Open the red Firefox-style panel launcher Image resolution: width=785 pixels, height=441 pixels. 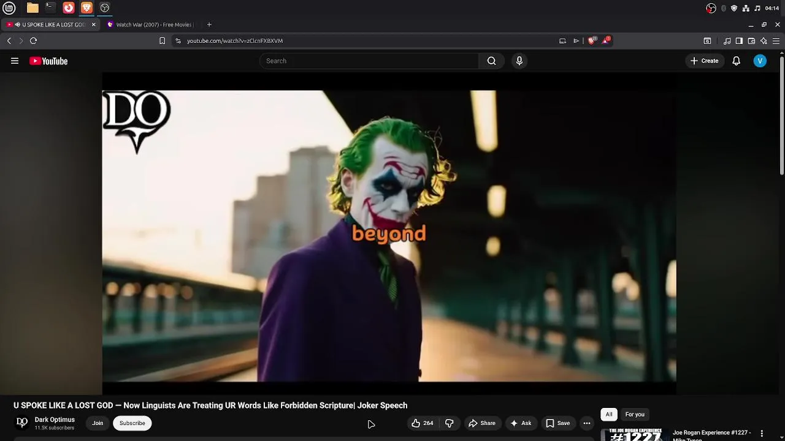click(69, 8)
